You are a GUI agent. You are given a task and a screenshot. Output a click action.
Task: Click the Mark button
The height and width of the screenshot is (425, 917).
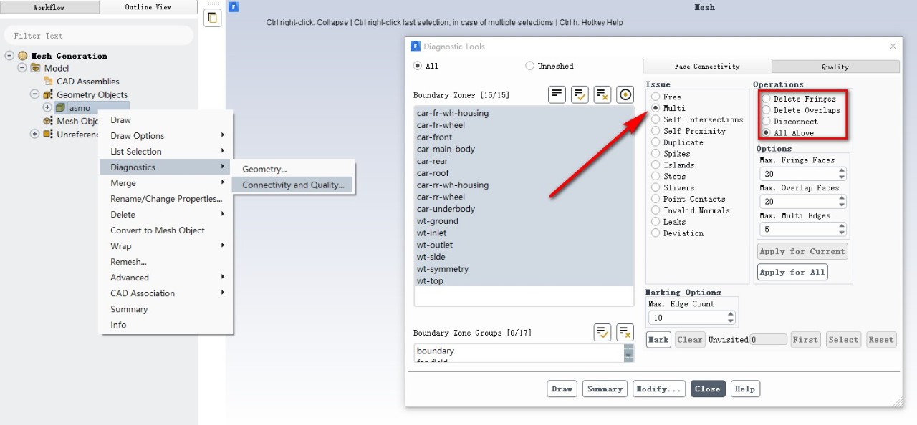(658, 340)
